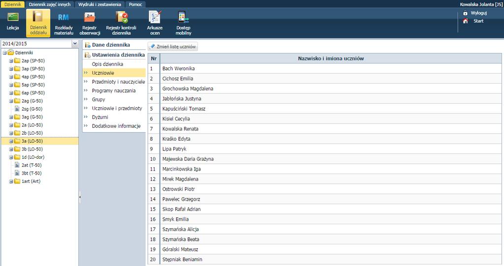Select student row Stępniak Beniamin
Screen dimensions: 504x266
point(325,260)
